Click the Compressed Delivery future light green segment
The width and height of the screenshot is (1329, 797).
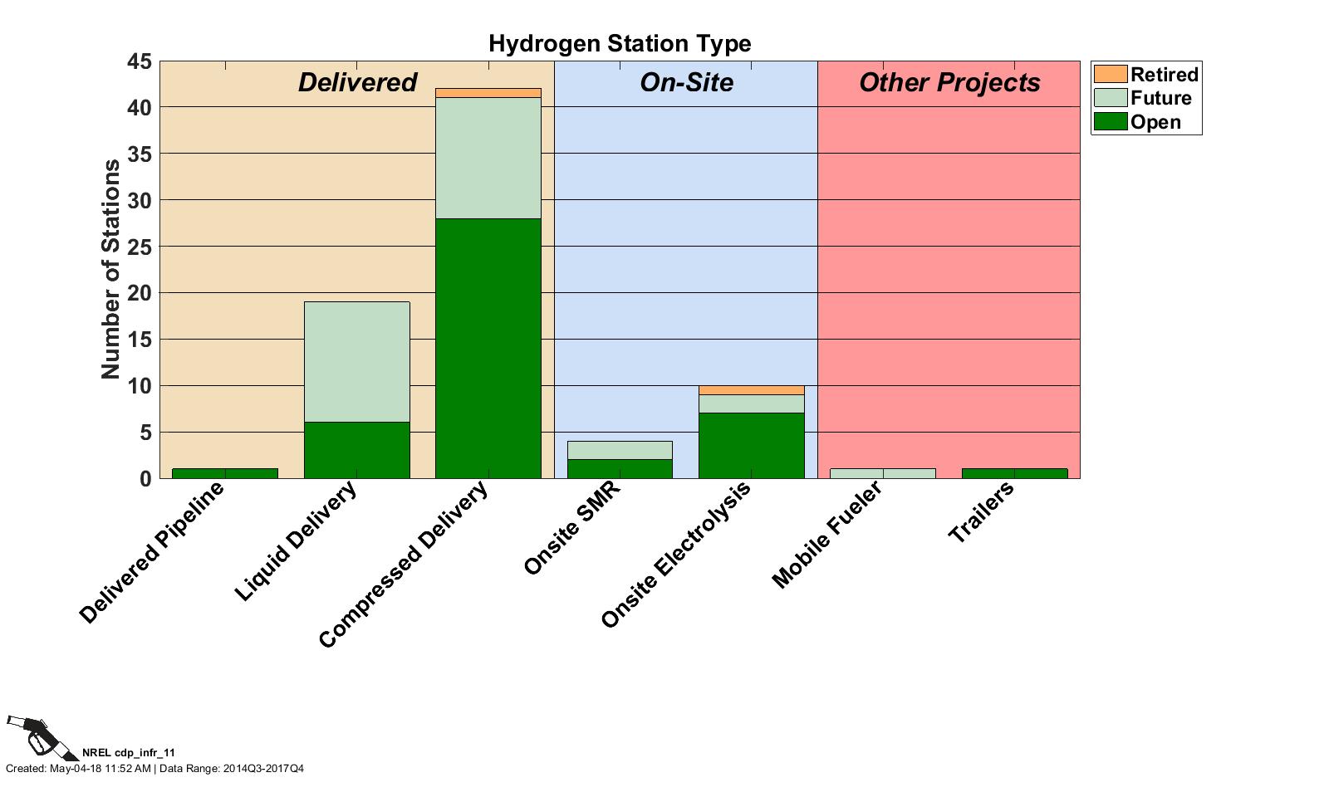488,158
